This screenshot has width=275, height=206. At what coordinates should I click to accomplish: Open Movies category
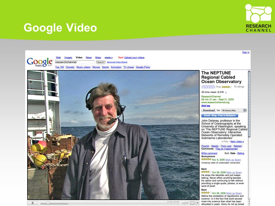[96, 67]
